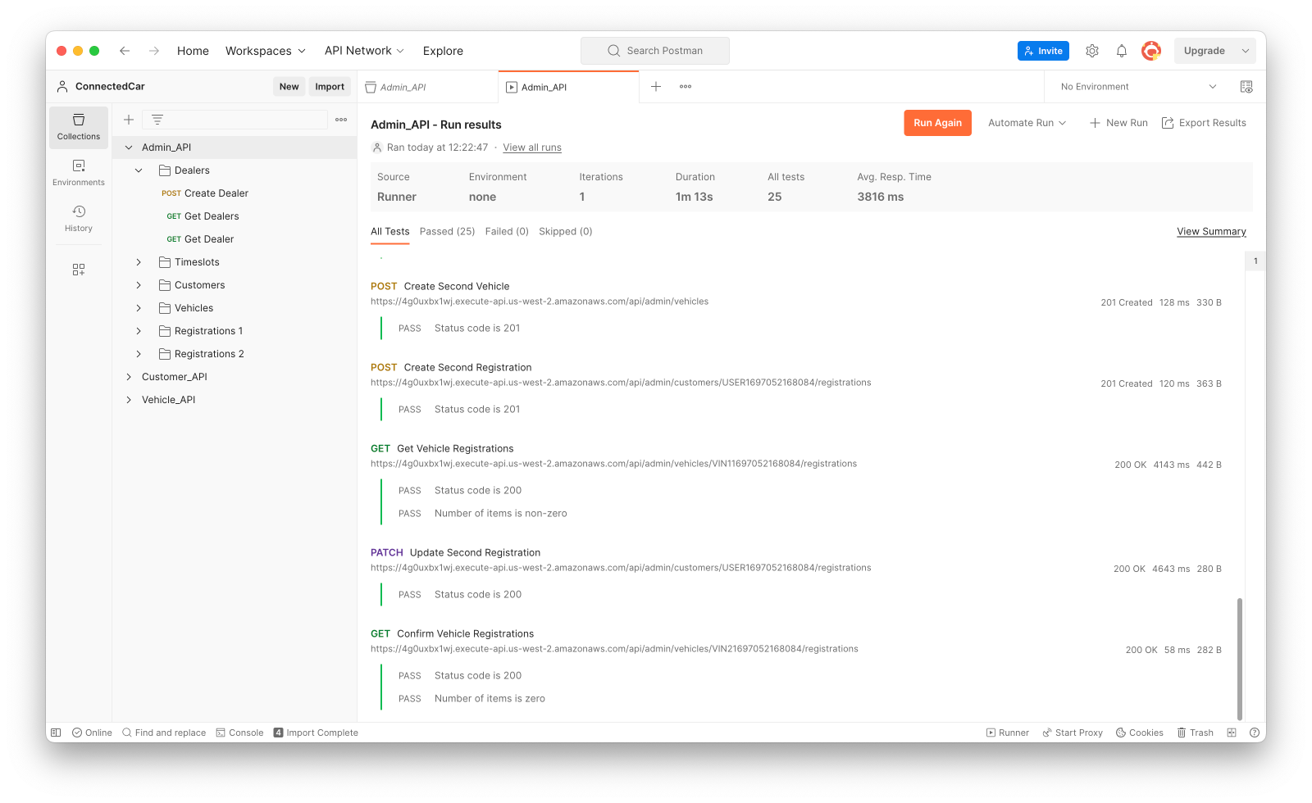Expand the Timeslots folder

(x=139, y=262)
